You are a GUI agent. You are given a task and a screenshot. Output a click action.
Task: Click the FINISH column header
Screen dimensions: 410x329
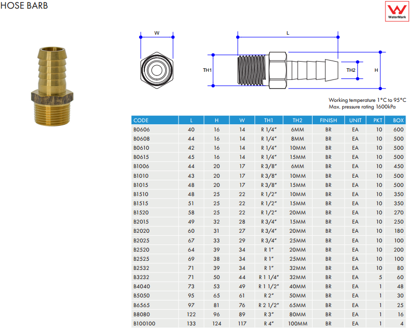328,121
